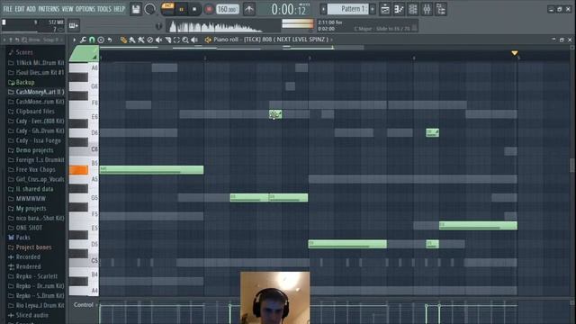576x324 pixels.
Task: Select the long B5 green note
Action: (151, 170)
